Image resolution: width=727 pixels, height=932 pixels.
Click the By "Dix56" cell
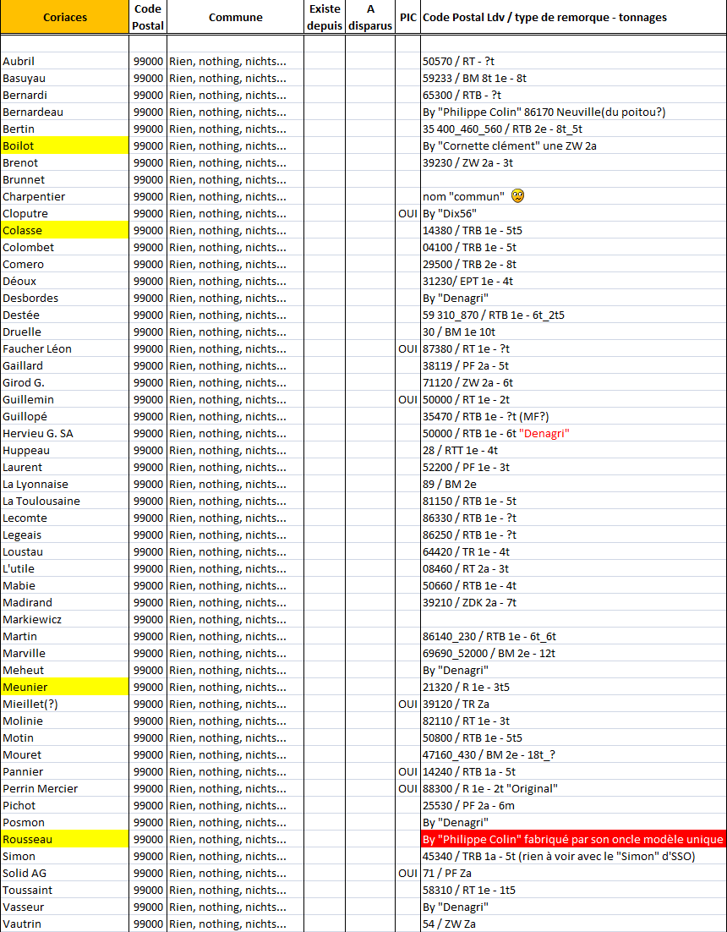click(574, 213)
